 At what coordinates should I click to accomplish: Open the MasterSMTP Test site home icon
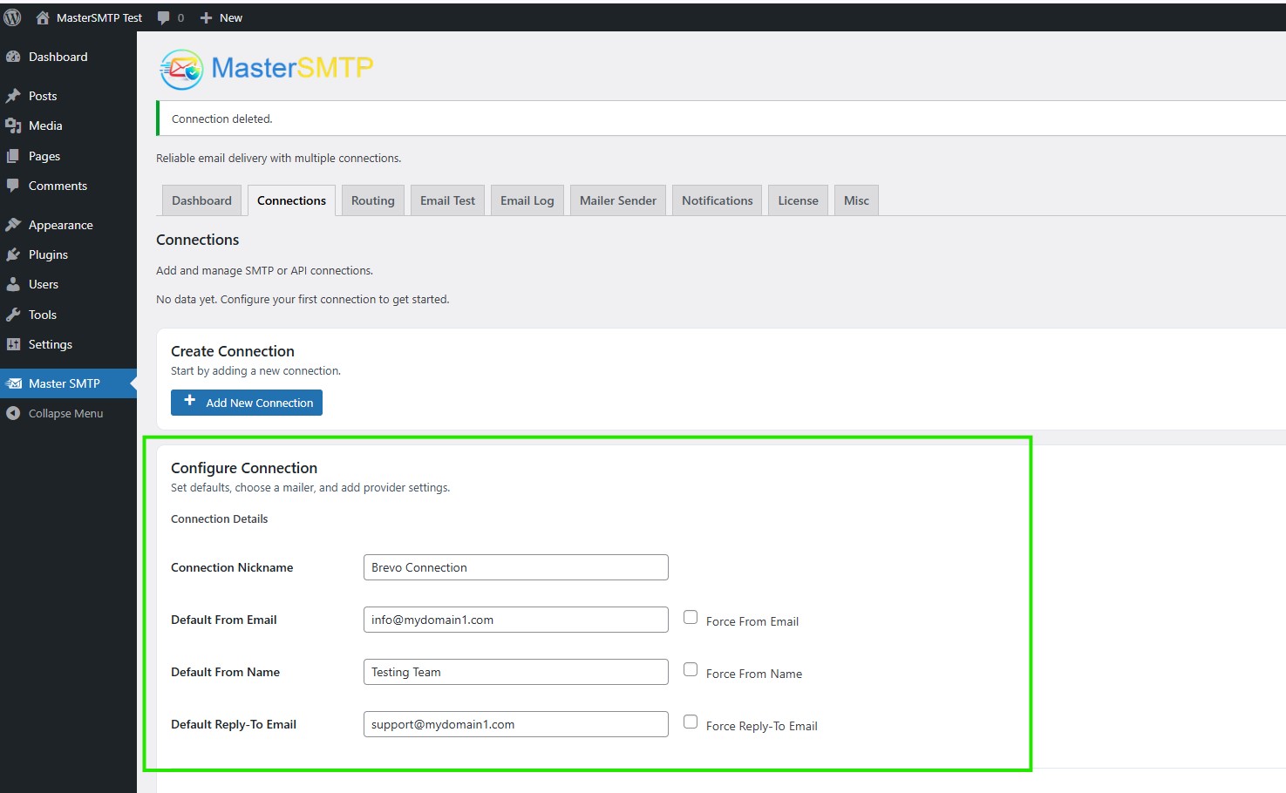point(42,17)
